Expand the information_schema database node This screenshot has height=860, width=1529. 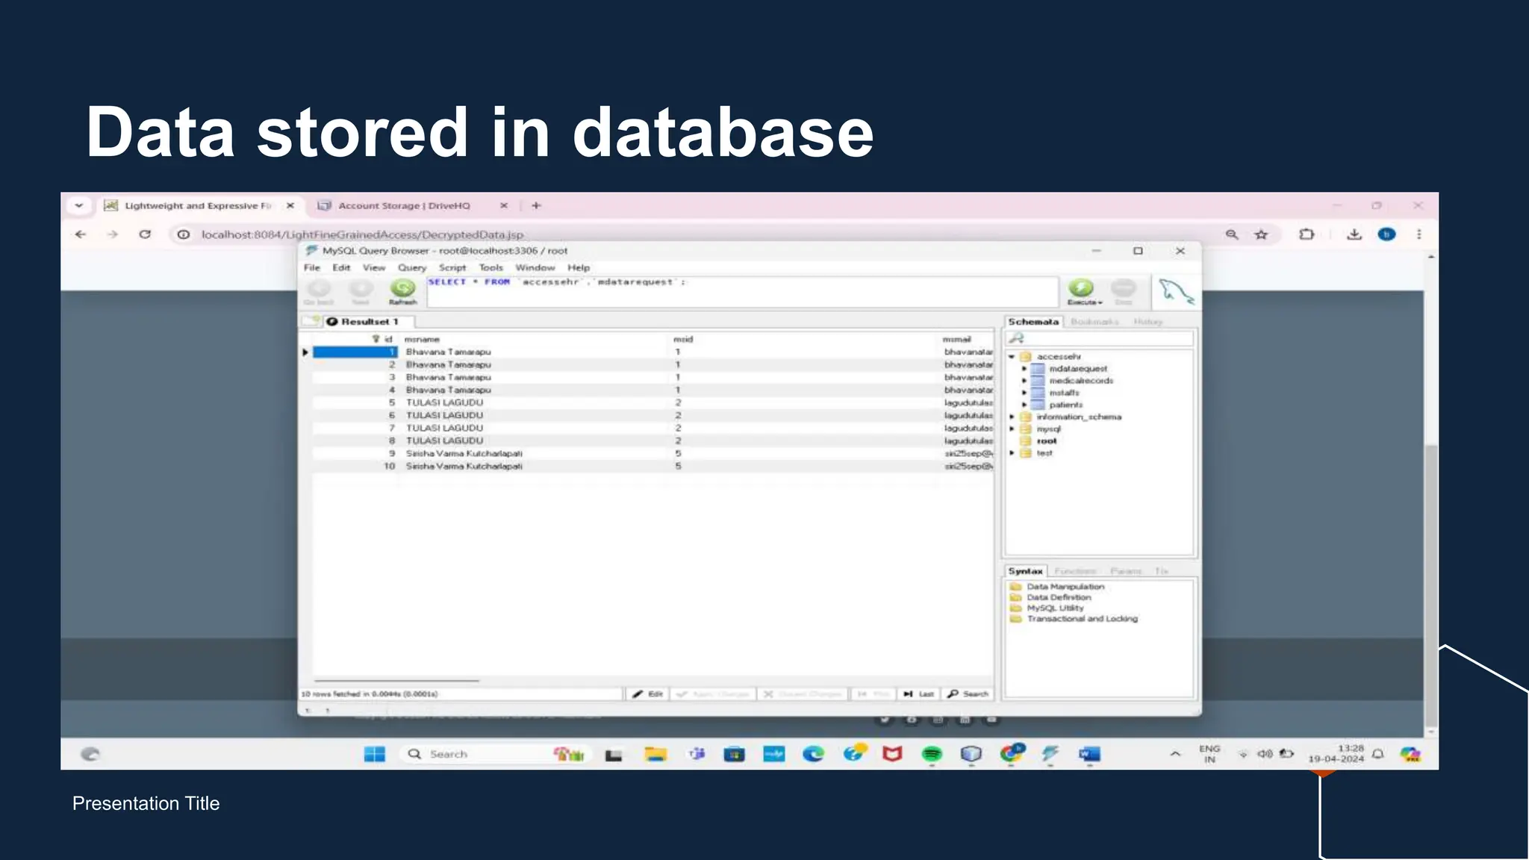point(1012,417)
